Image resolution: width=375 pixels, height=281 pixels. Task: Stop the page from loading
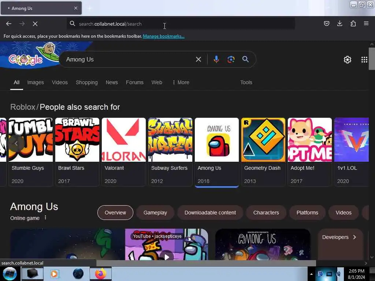35,24
